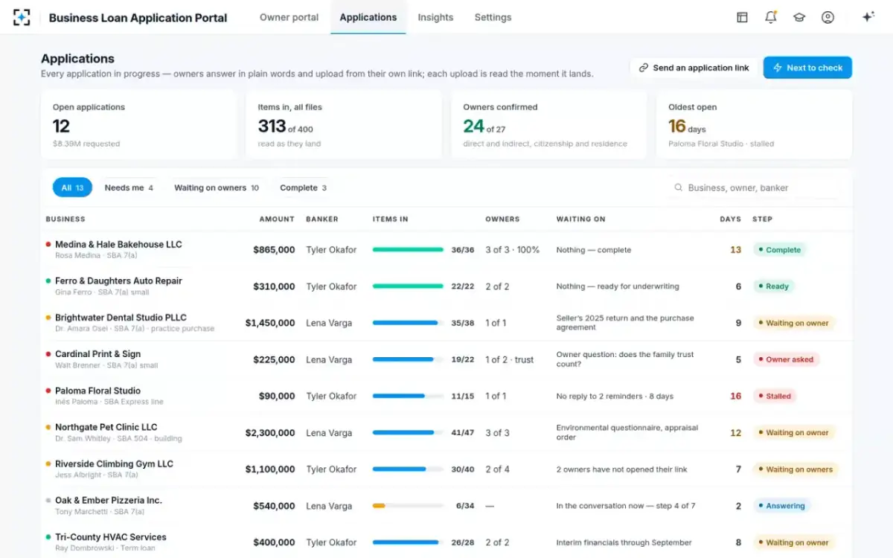Click Tyler Okafor in the Ferro & Daughters row
Viewport: 893px width, 558px height.
click(332, 286)
